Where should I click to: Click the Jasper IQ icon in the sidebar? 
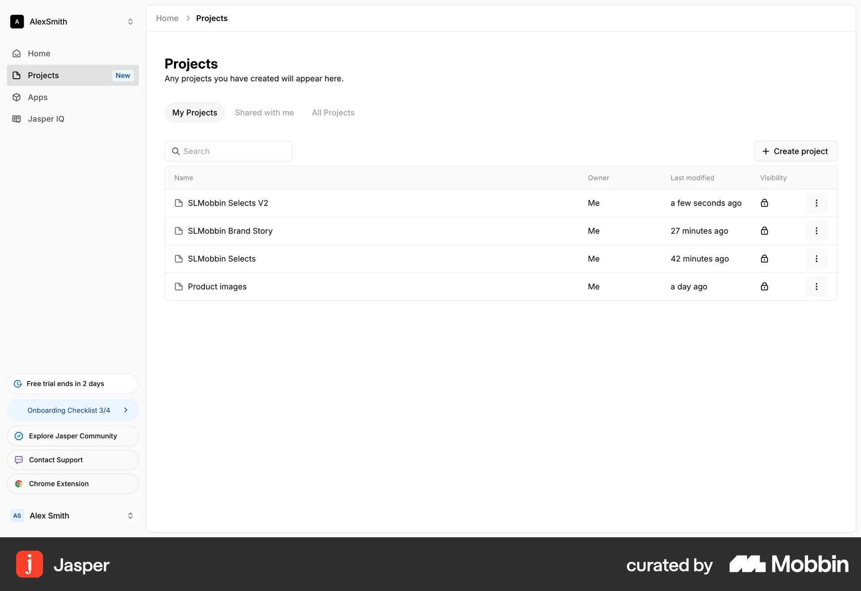[x=17, y=119]
